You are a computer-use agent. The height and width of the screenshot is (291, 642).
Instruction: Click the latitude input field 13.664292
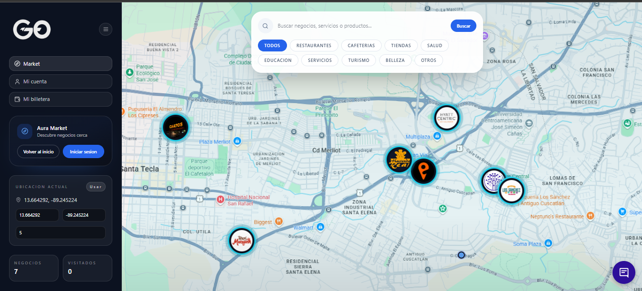[37, 215]
